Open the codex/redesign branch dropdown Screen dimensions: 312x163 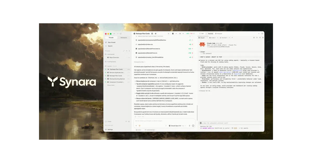(x=151, y=130)
